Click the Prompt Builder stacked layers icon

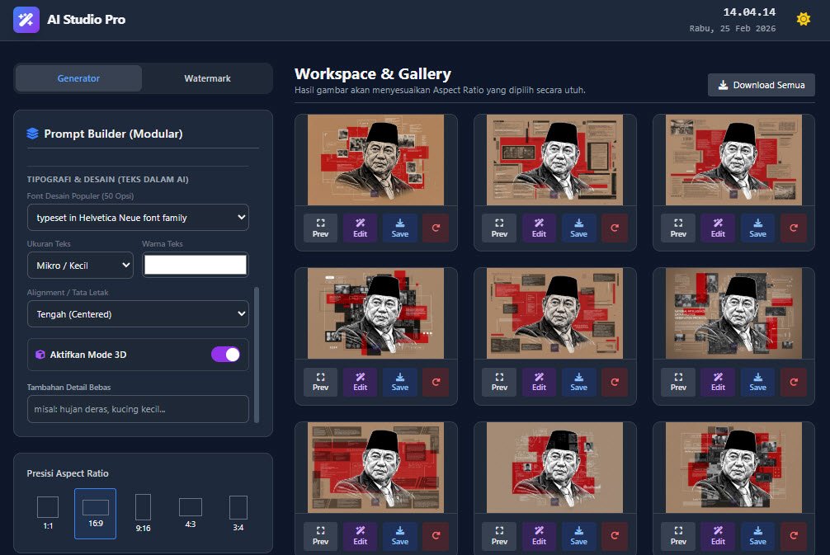pos(32,134)
